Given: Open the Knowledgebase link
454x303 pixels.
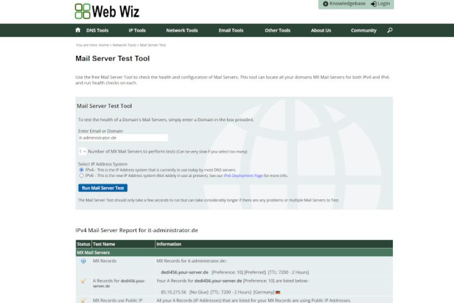Looking at the screenshot, I should point(348,3).
